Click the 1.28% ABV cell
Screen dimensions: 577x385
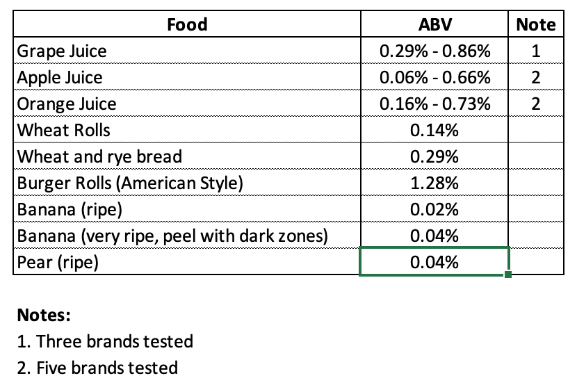tap(434, 183)
